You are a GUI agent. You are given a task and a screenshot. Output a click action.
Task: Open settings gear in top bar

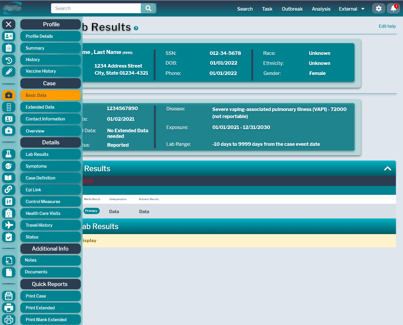pyautogui.click(x=379, y=8)
